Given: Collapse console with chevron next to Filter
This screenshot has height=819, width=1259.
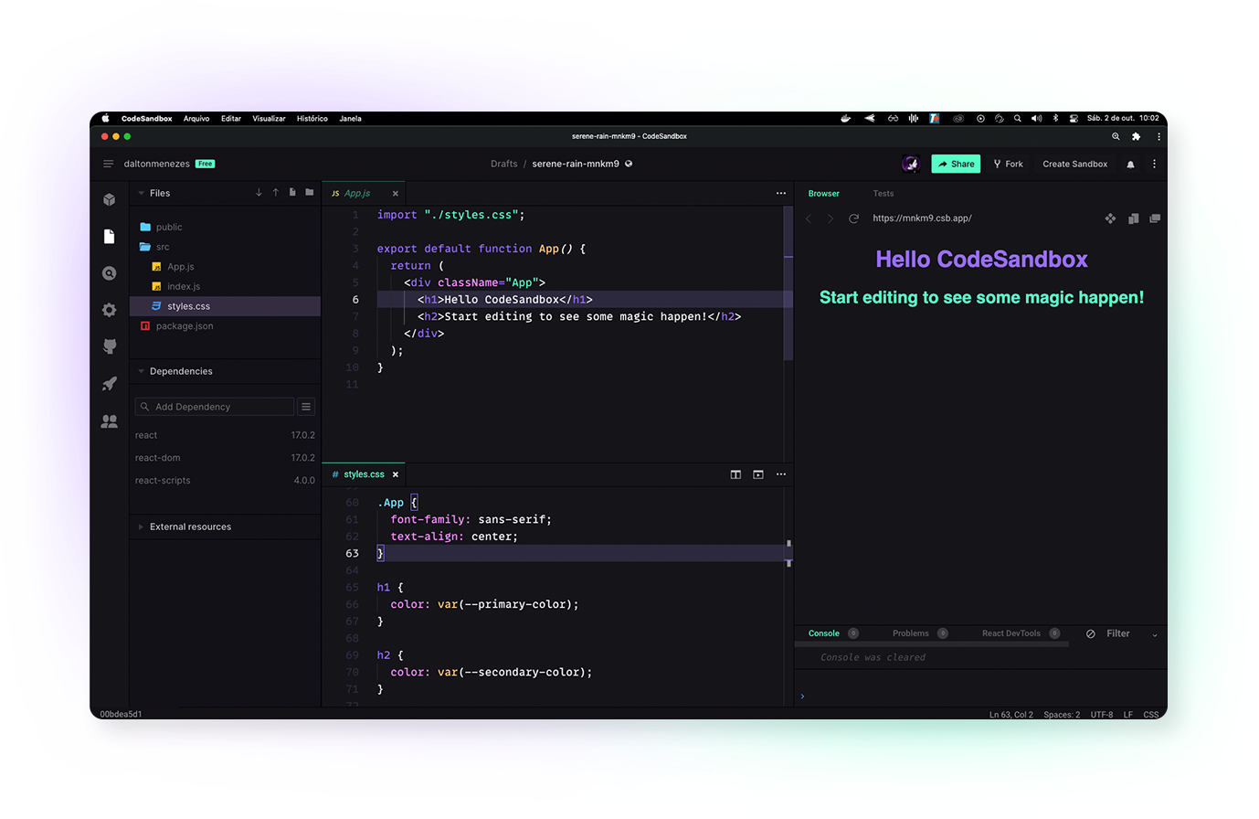Looking at the screenshot, I should pos(1154,634).
